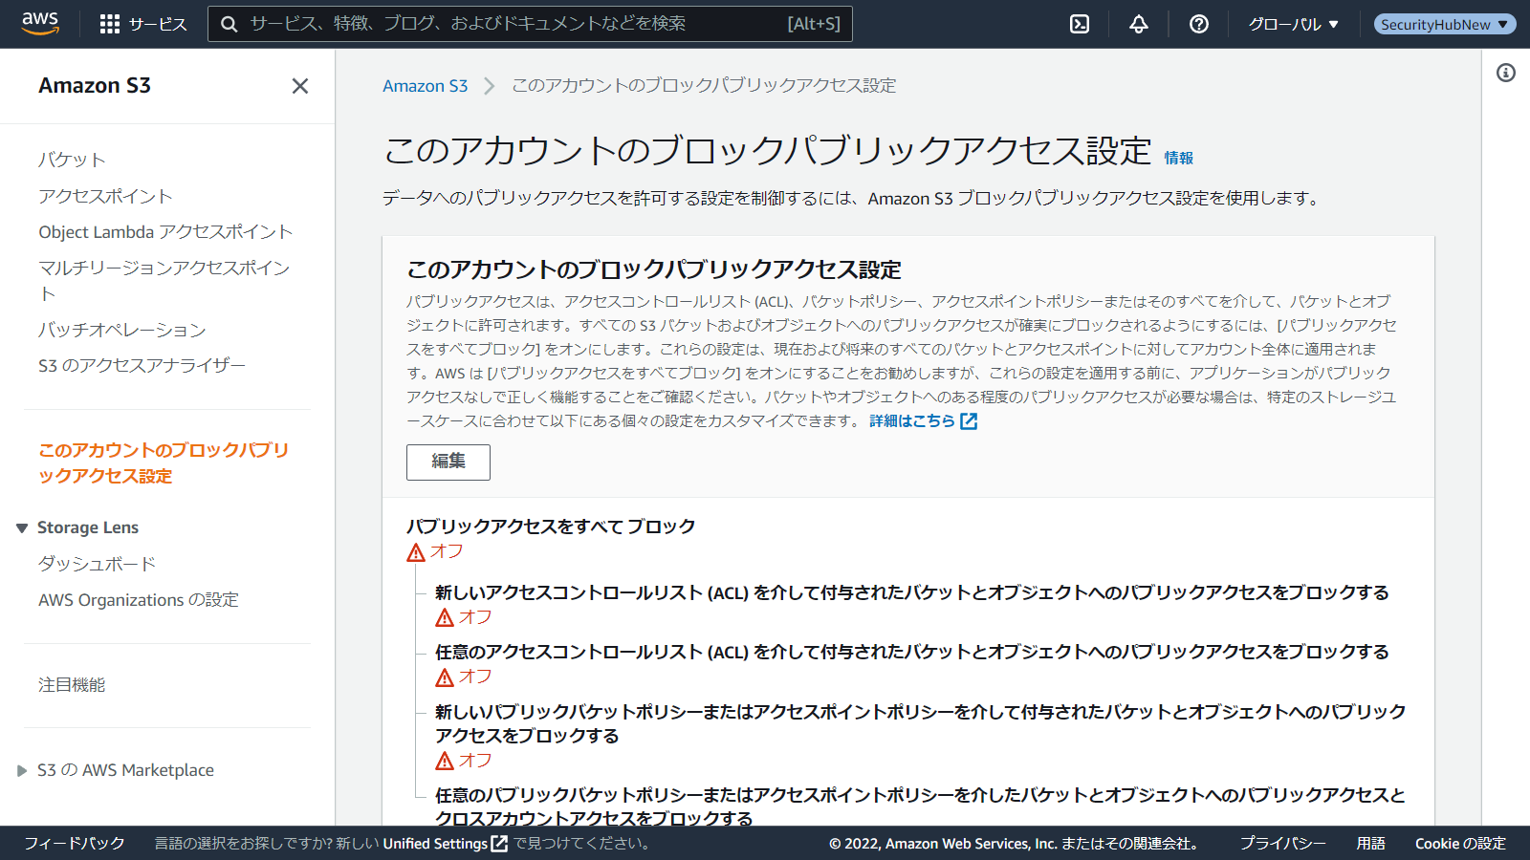Click the Amazon S3 breadcrumb link
1530x860 pixels.
click(425, 86)
